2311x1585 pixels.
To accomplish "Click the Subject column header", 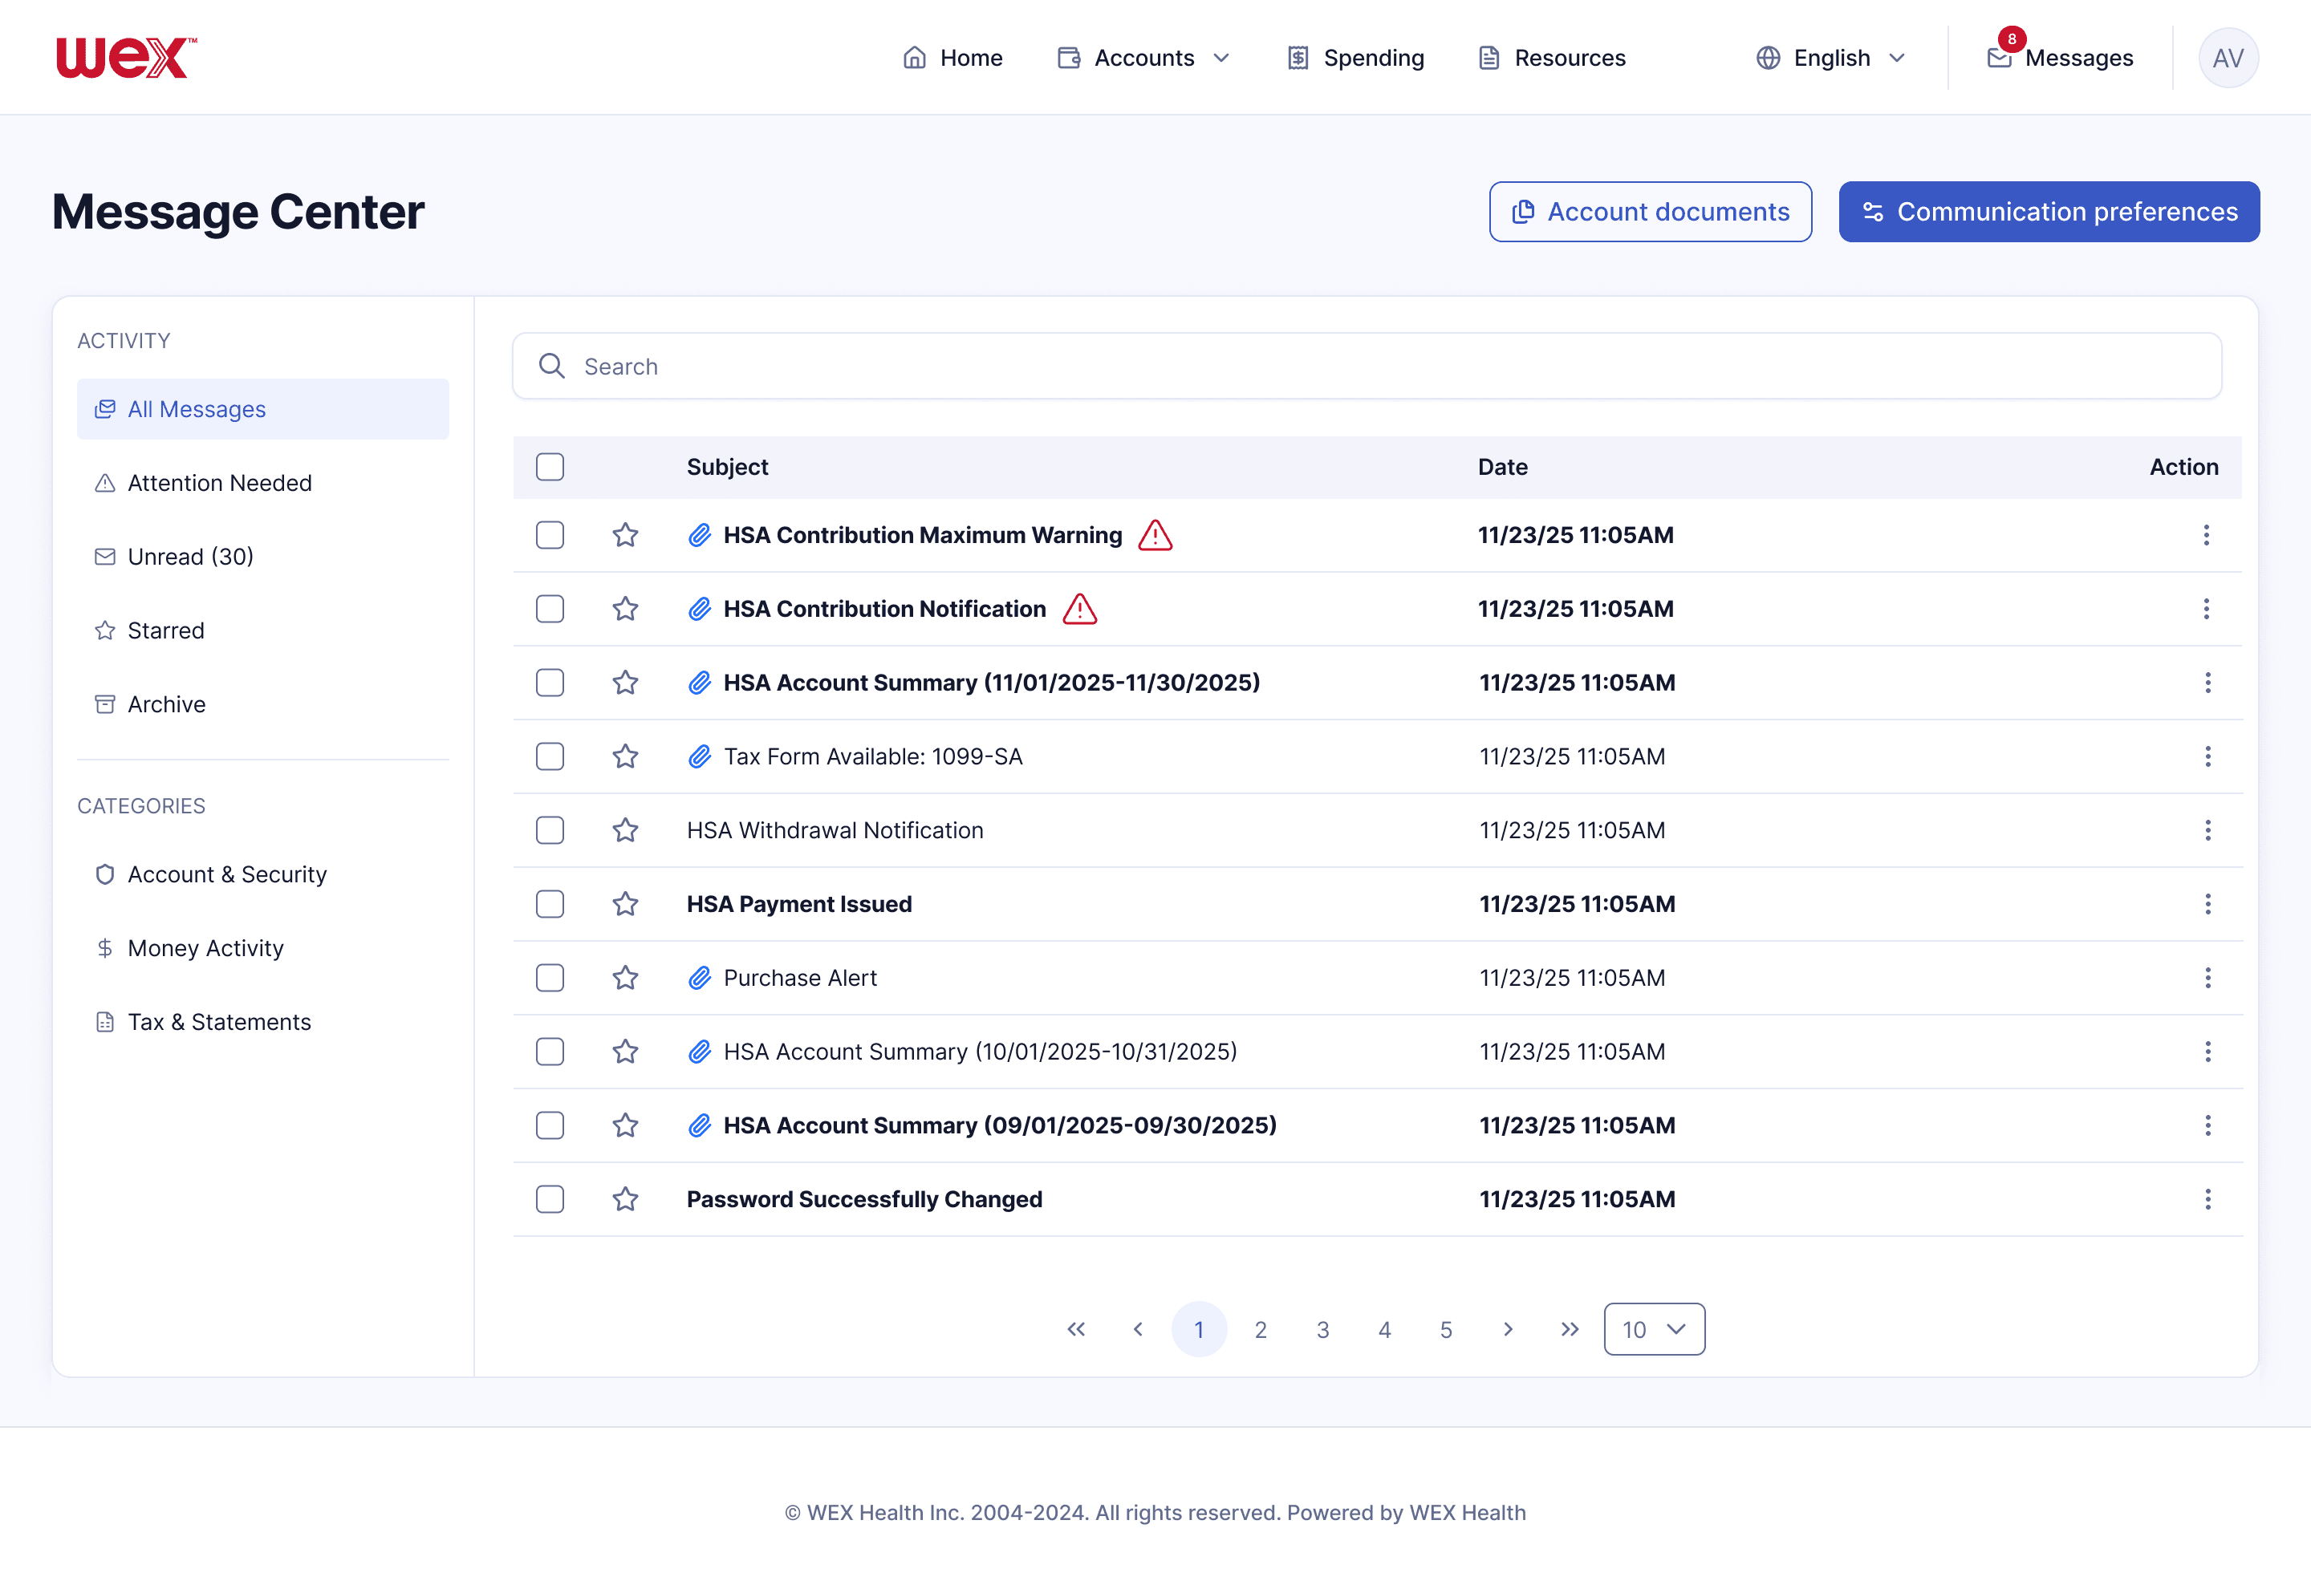I will click(728, 467).
